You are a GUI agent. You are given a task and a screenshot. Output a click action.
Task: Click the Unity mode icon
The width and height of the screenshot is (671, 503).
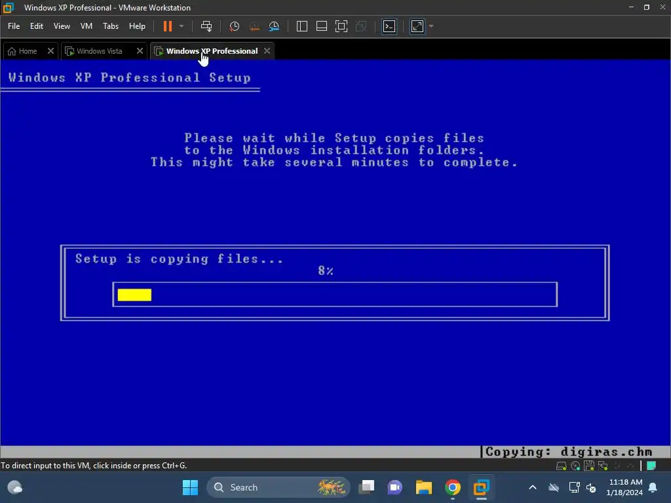tap(361, 26)
